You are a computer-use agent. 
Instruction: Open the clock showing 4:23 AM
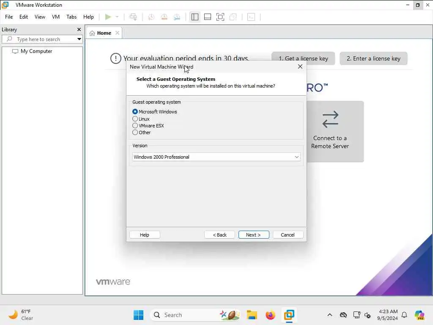[387, 315]
